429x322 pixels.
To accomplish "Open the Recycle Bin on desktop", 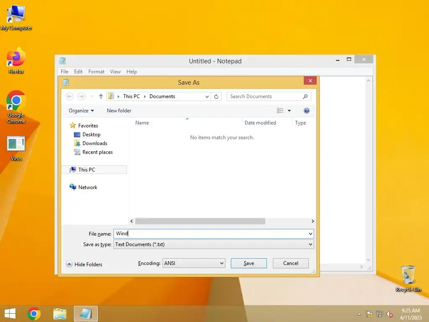I will coord(408,278).
